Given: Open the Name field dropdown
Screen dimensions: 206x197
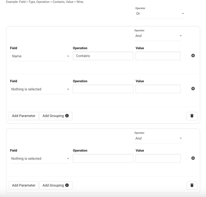Looking at the screenshot, I should 40,56.
